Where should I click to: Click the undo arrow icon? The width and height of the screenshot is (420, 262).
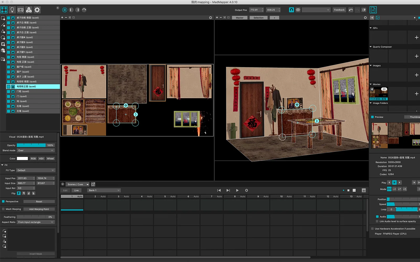[x=351, y=10]
